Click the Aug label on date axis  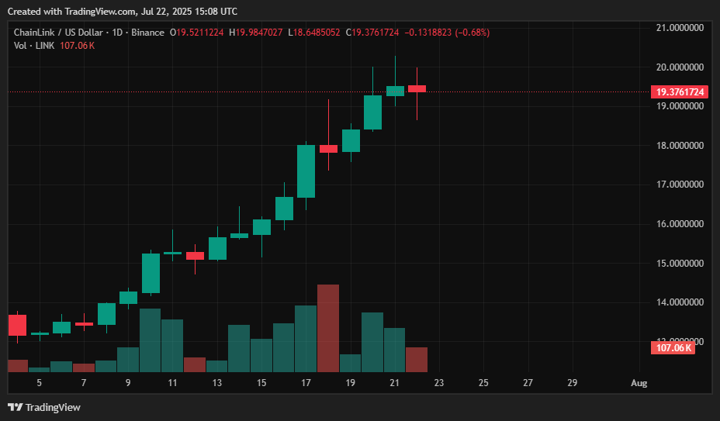[639, 383]
